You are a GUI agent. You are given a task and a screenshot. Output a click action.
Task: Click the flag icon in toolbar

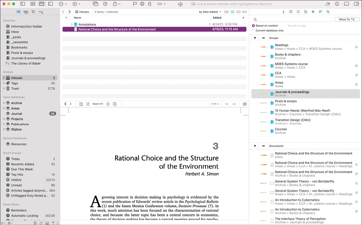click(135, 4)
